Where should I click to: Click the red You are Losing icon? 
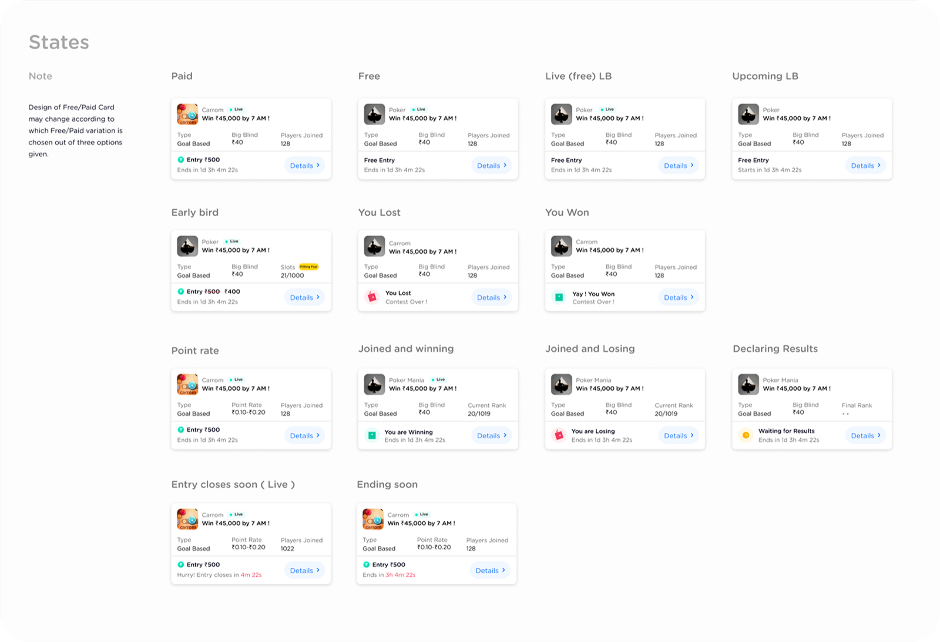tap(559, 435)
